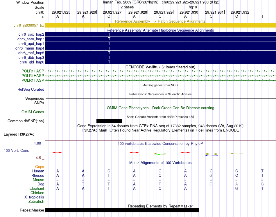
Task: Select the Dog species label
Action: pos(41,184)
